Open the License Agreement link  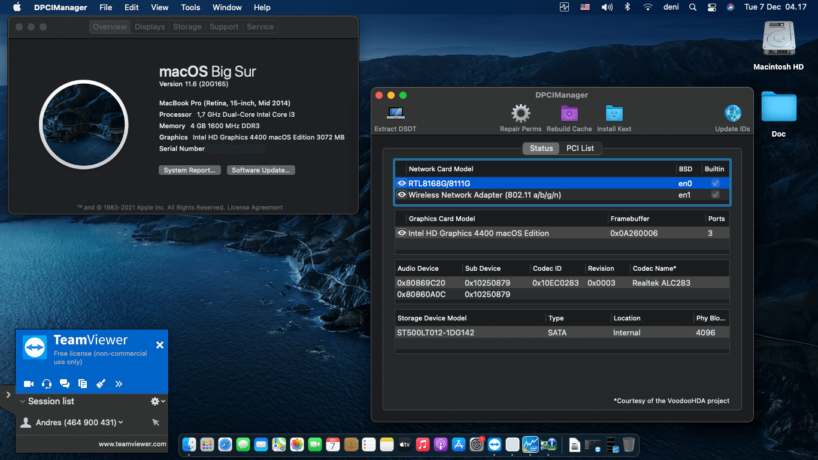255,207
